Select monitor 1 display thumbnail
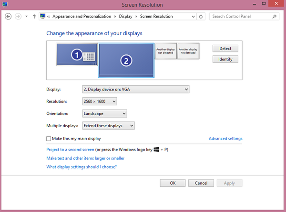Screen dimensions: 286x212 pos(77,55)
